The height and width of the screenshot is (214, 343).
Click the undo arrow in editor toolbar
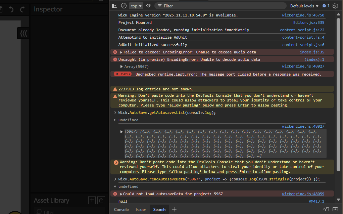click(x=11, y=9)
